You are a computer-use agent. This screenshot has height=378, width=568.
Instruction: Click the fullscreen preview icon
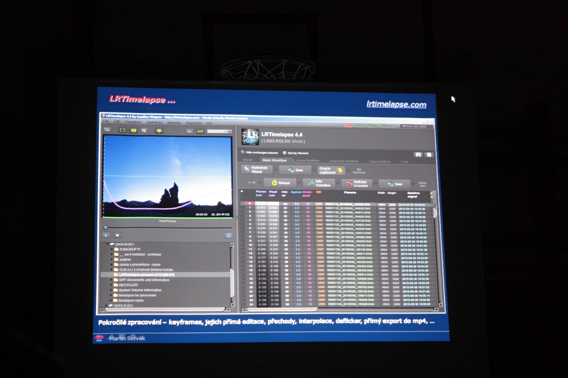pyautogui.click(x=122, y=130)
